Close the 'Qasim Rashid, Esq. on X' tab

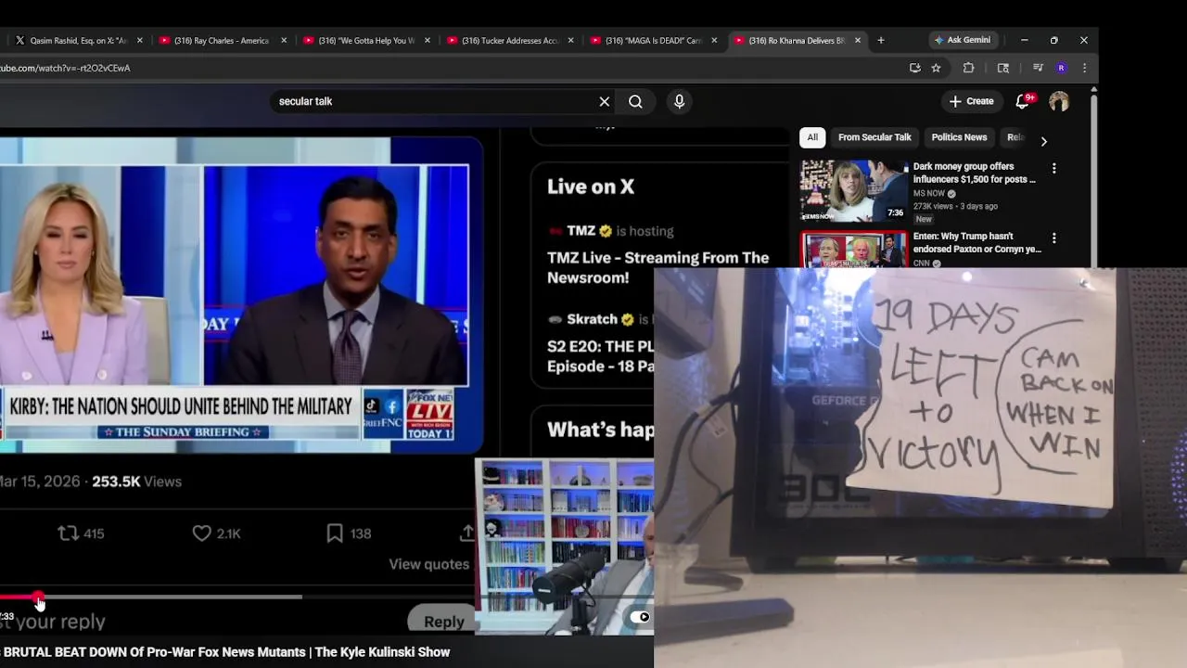click(140, 40)
